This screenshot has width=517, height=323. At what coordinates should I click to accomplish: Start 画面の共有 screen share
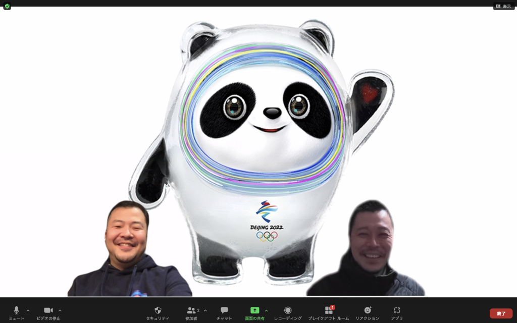coord(254,312)
